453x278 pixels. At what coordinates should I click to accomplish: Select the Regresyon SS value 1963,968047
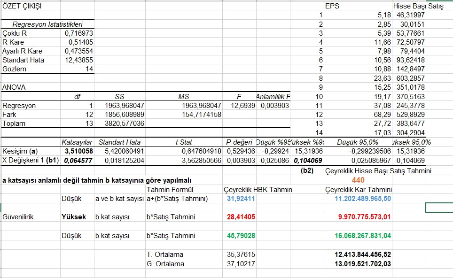(x=125, y=106)
